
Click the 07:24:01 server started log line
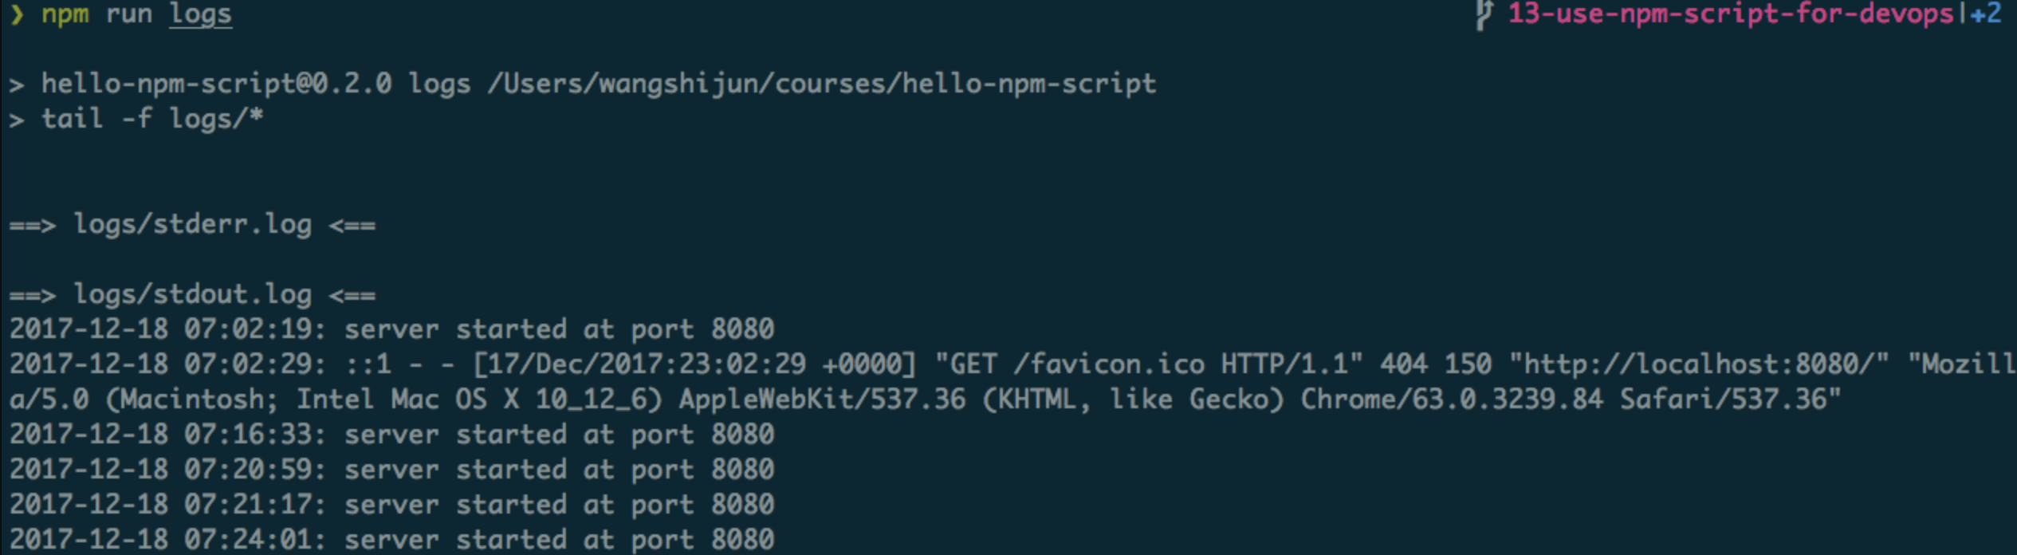[391, 540]
